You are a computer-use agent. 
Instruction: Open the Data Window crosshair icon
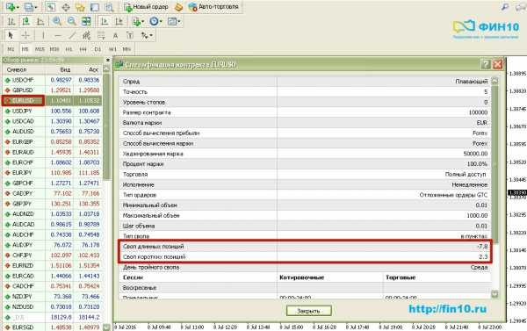click(x=66, y=7)
